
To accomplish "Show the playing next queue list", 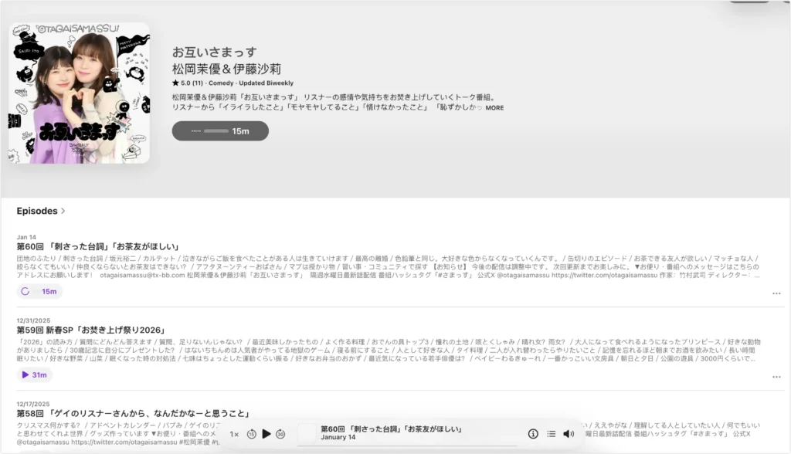I will point(551,434).
